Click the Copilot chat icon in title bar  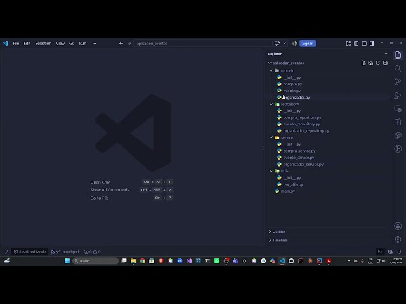(x=277, y=44)
